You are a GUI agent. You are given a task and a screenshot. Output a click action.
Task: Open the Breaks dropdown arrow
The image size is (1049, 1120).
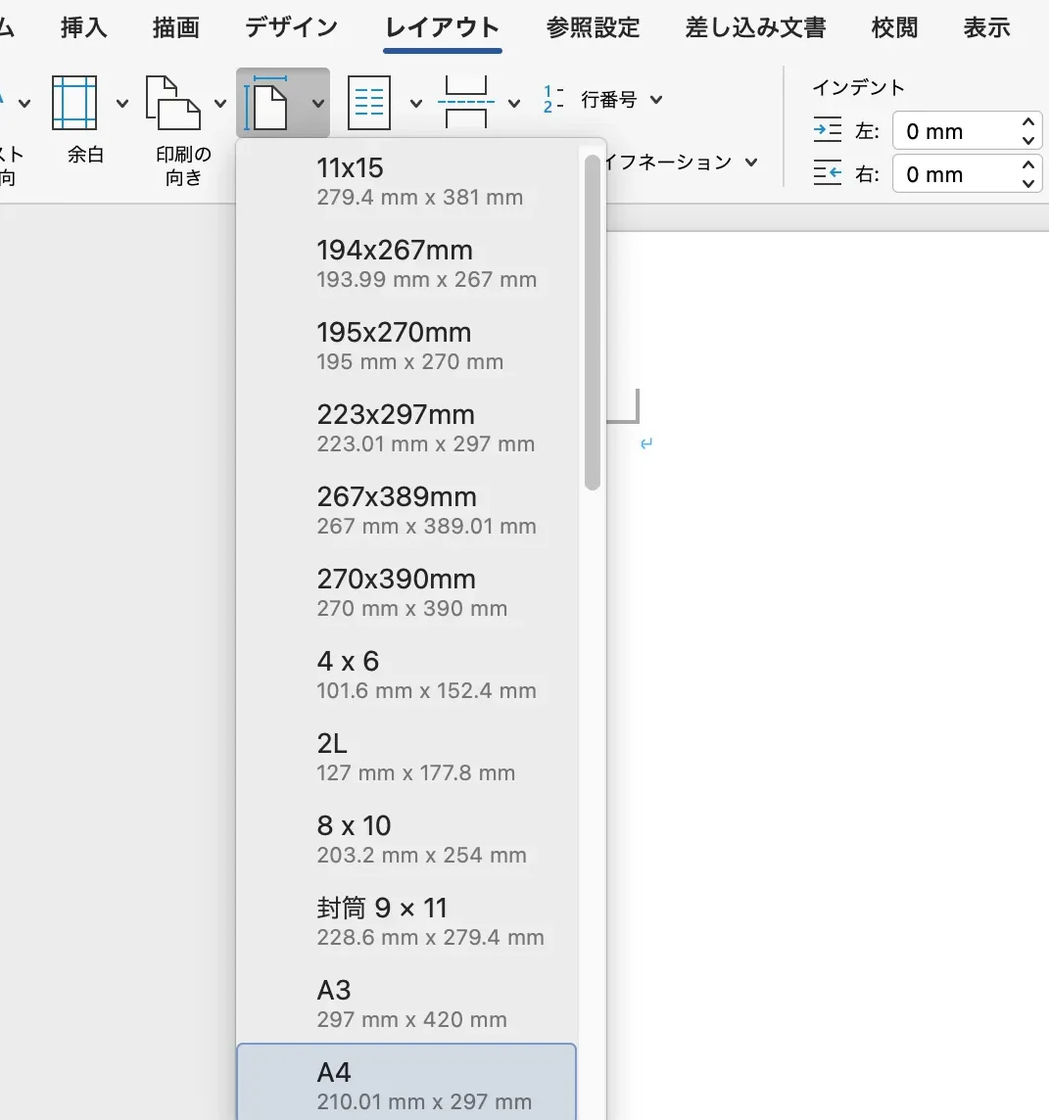click(x=514, y=103)
